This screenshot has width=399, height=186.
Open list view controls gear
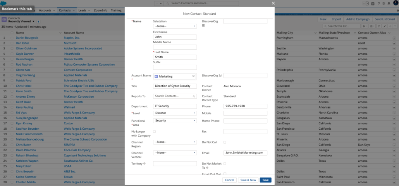point(365,26)
